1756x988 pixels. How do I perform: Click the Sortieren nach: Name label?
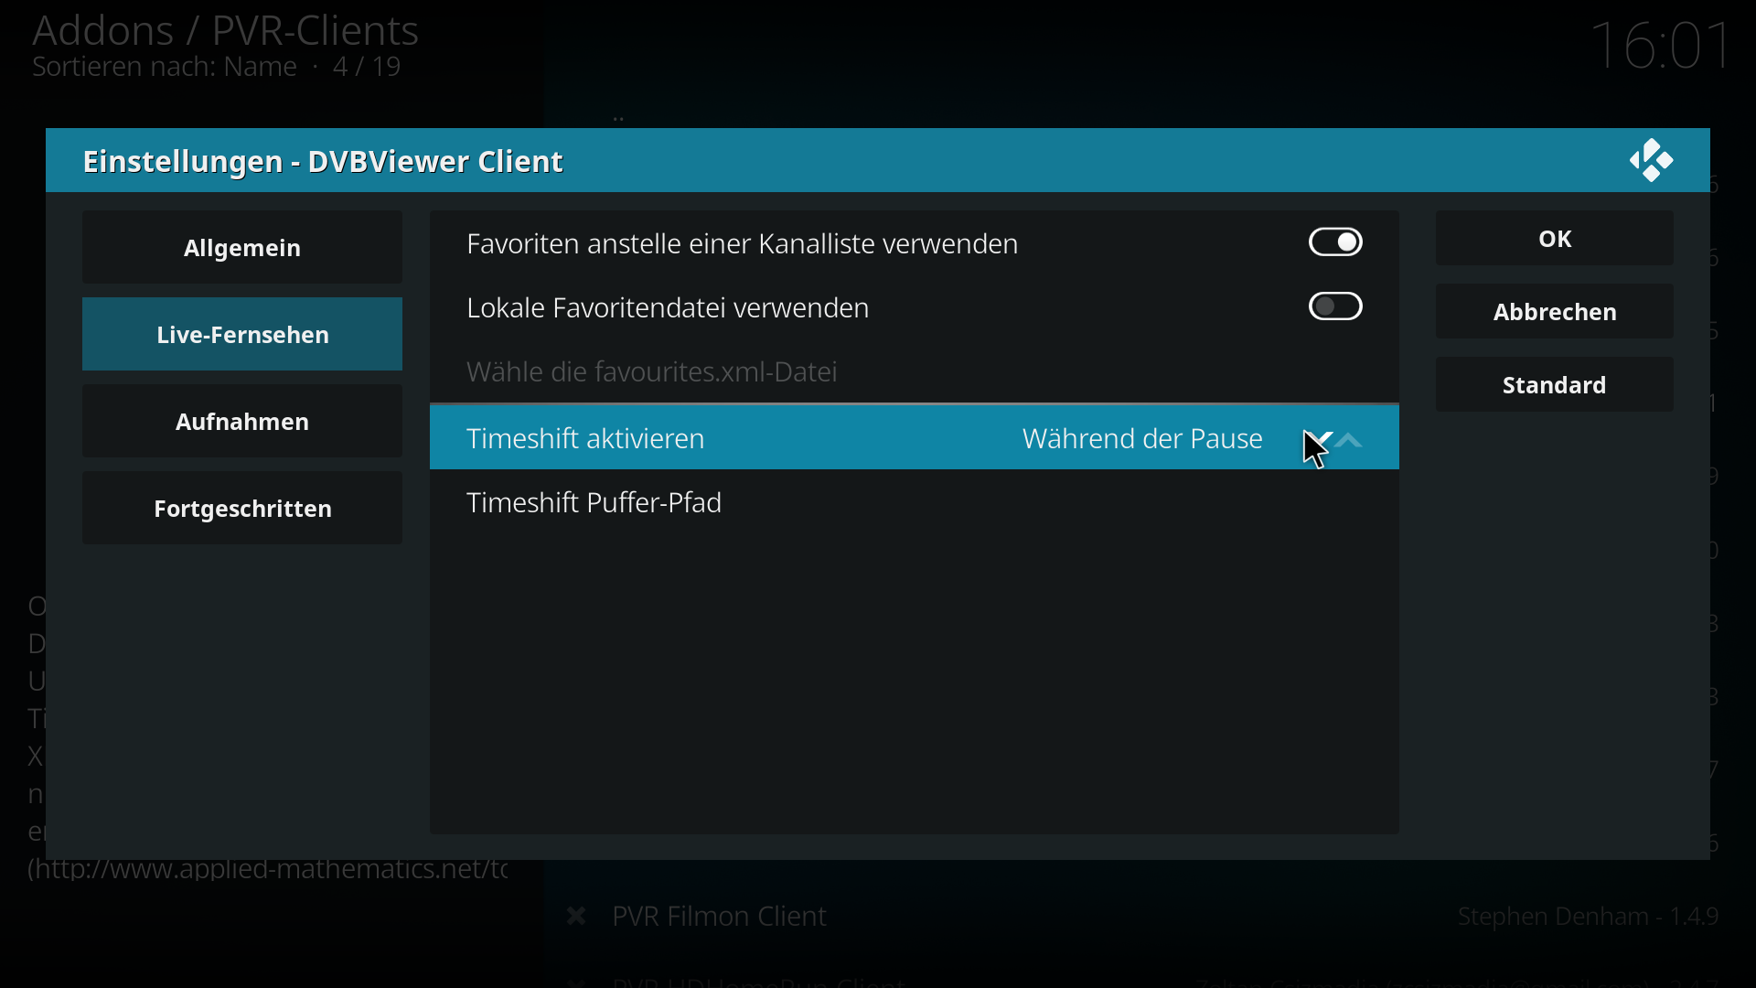(x=165, y=67)
